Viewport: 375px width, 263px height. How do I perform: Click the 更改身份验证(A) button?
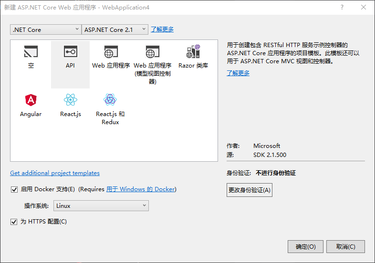[x=250, y=190]
